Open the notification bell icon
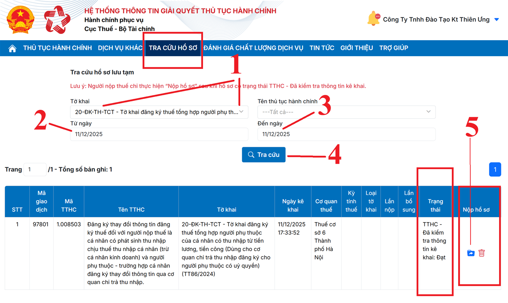Viewport: 508px width, 303px height. coord(373,19)
